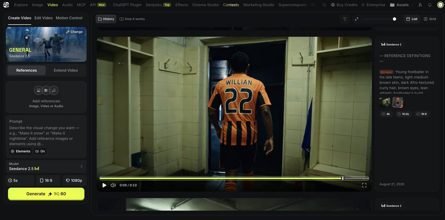The width and height of the screenshot is (445, 220).
Task: Open the Explore menu
Action: pyautogui.click(x=21, y=5)
